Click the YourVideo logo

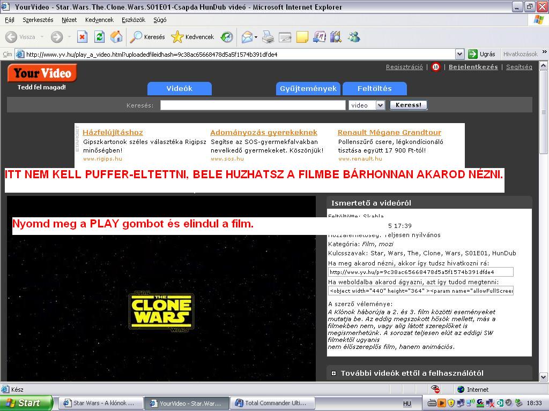coord(42,73)
